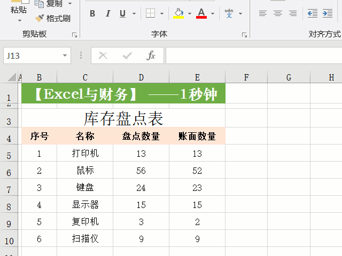342x256 pixels.
Task: Toggle bold formatting
Action: pos(92,13)
